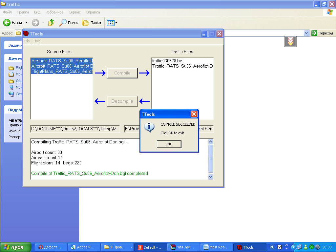Click the log scrollbar up arrow
This screenshot has width=336, height=252.
(x=210, y=141)
